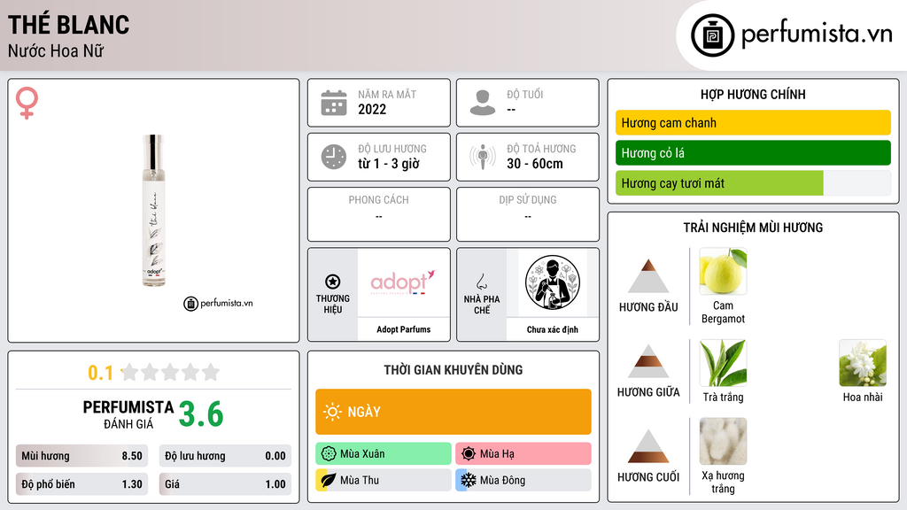Click the Hương giữa pyramid icon
Viewport: 907px width, 510px height.
[648, 361]
